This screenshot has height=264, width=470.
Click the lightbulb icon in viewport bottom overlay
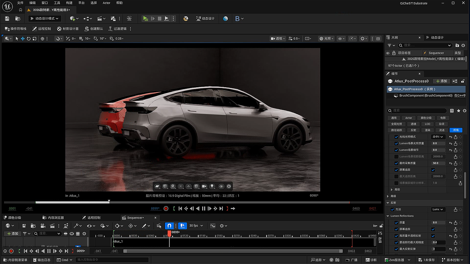click(x=212, y=186)
